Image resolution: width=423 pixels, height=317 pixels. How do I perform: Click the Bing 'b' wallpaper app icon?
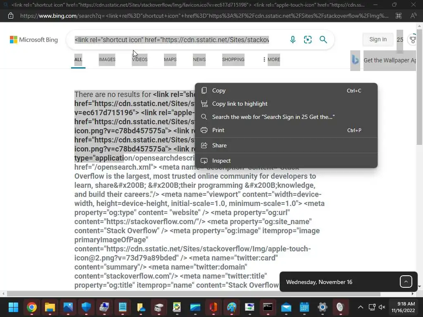point(355,60)
